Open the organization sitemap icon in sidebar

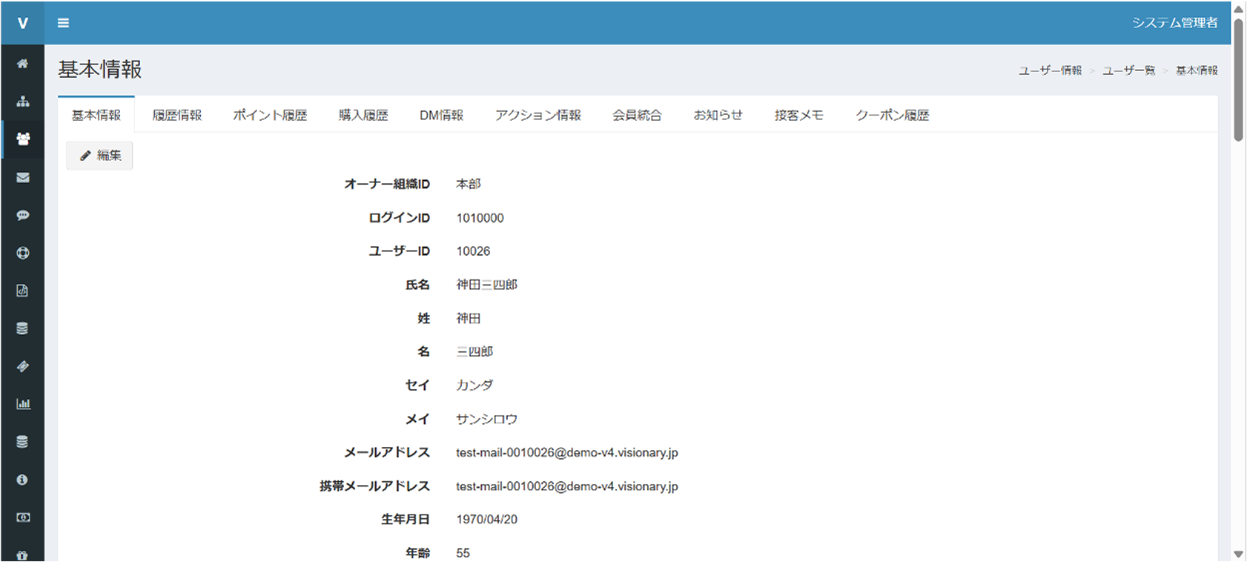pyautogui.click(x=22, y=102)
